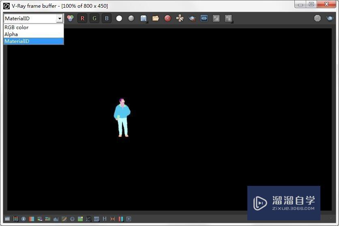Toggle the blue channel B button
This screenshot has width=339, height=226.
point(107,18)
